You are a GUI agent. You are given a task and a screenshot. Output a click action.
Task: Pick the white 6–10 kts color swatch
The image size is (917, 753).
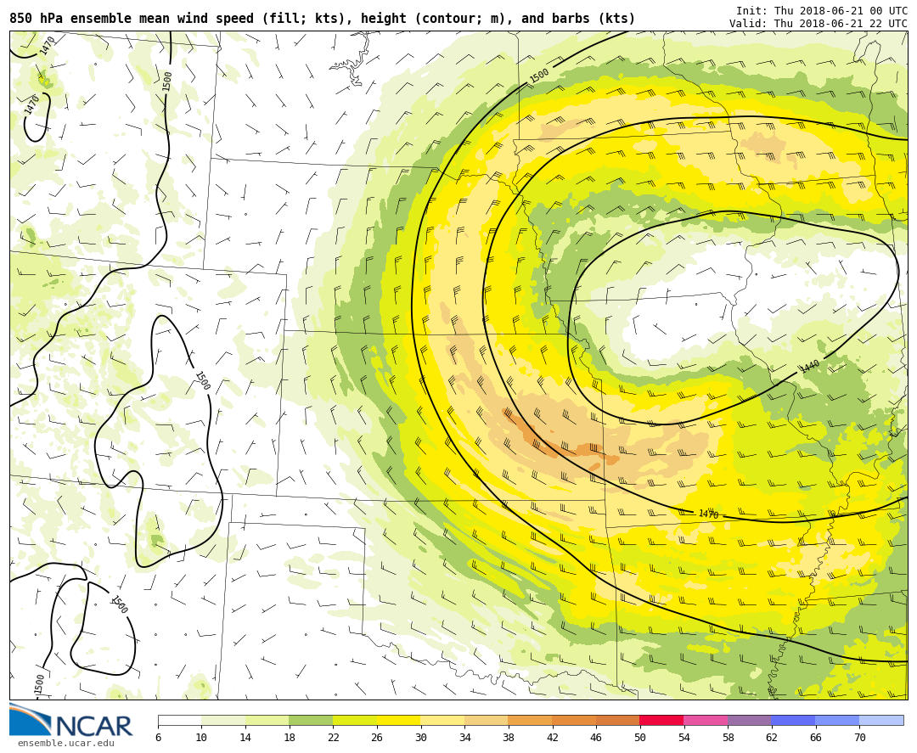coord(179,720)
